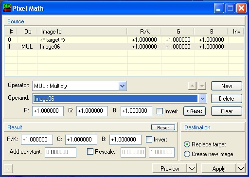Click the R/K value in the Image06 row
The height and width of the screenshot is (177, 249).
click(x=144, y=47)
